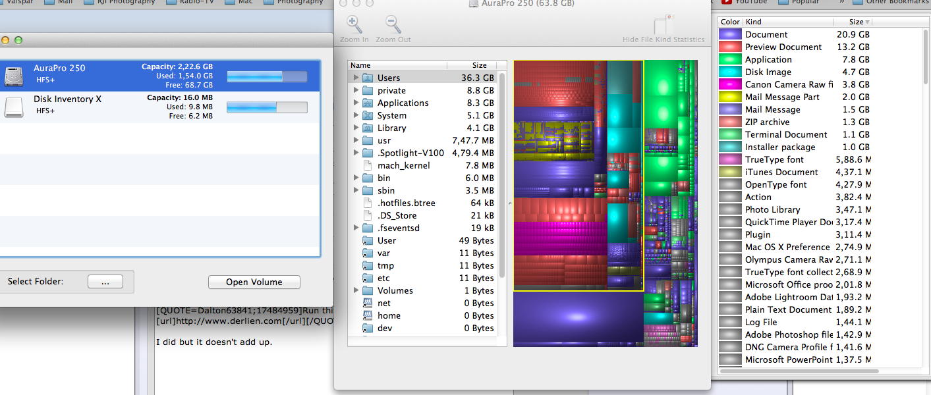Click the etc alias folder icon
The width and height of the screenshot is (931, 395).
[368, 278]
